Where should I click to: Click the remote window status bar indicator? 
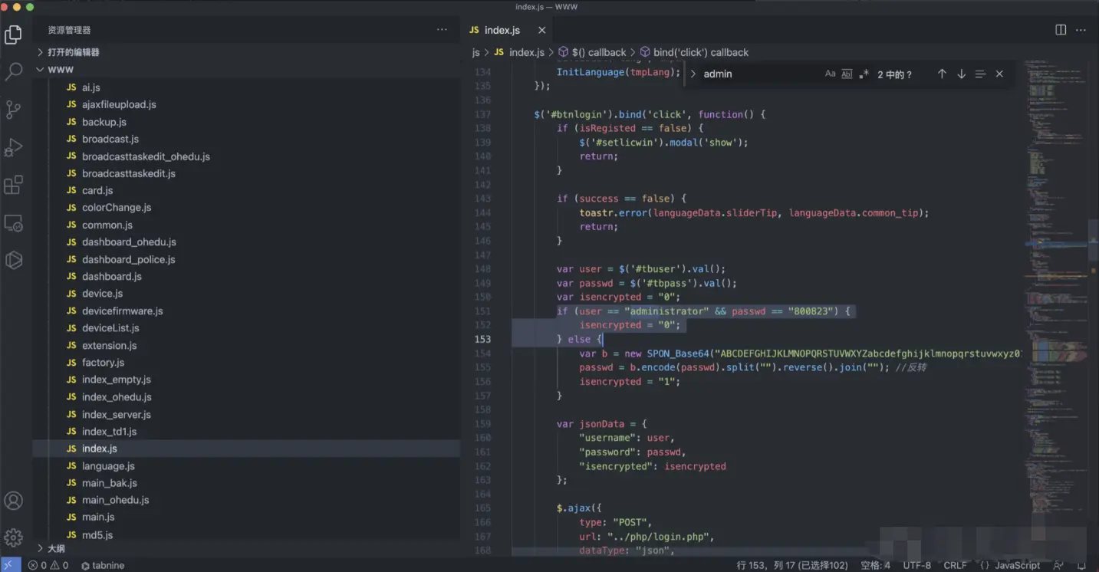(11, 565)
